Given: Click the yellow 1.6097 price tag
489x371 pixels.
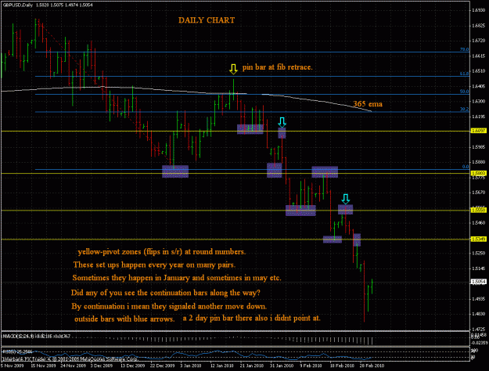Looking at the screenshot, I should tap(479, 131).
